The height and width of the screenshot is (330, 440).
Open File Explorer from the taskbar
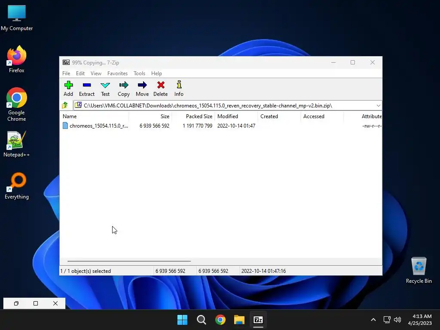[x=239, y=320]
